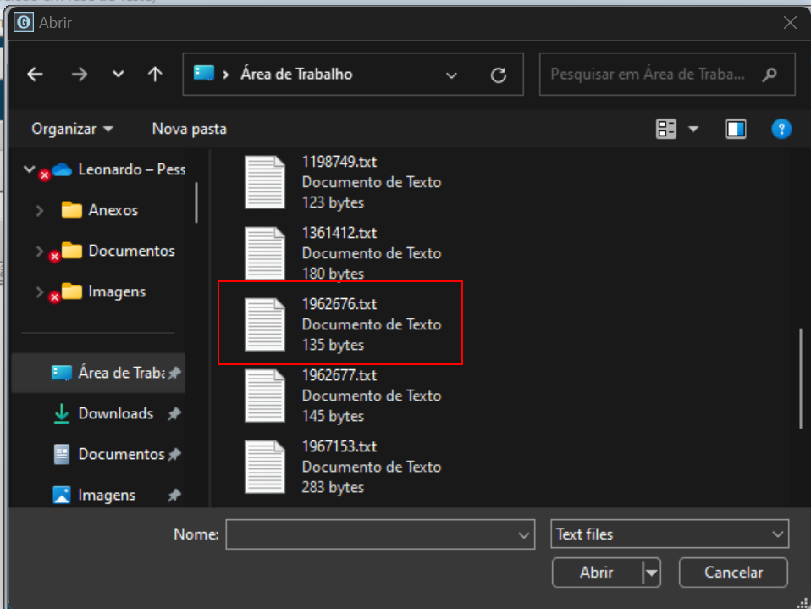Click Área de Trabalho in address path
This screenshot has width=811, height=609.
point(296,74)
